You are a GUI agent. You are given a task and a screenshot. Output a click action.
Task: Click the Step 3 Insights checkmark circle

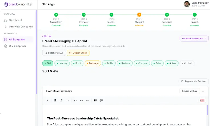111,15
